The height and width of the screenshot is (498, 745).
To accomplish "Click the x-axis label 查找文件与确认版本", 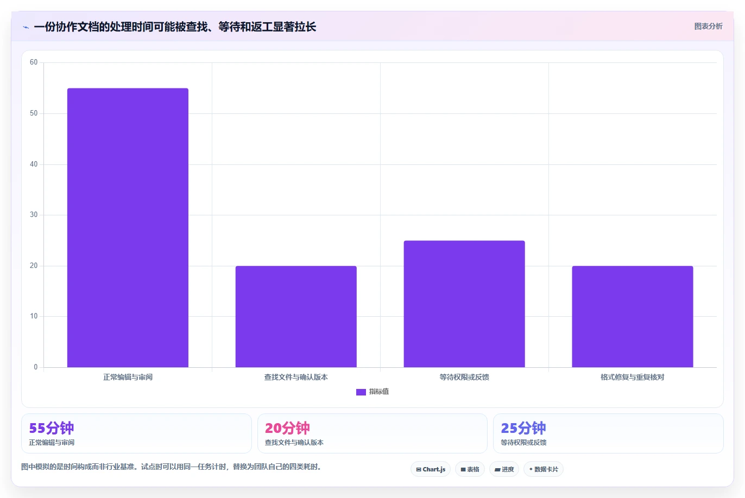I will tap(296, 377).
